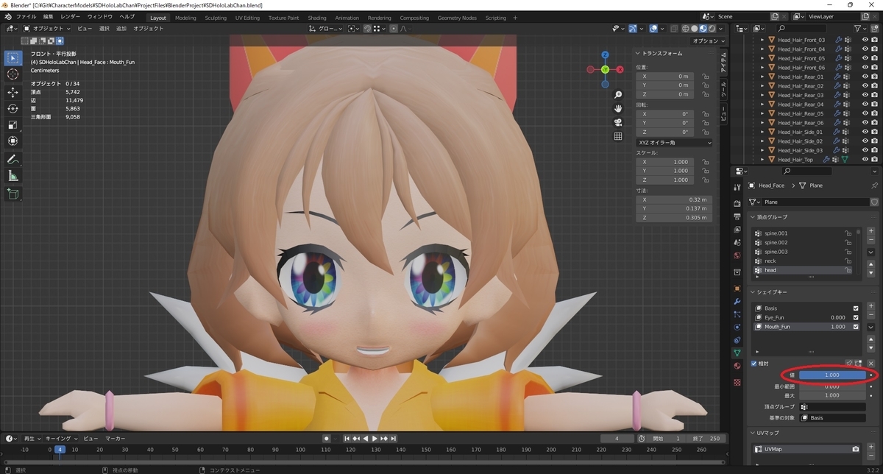
Task: Switch to the Sculpting workspace tab
Action: [216, 18]
